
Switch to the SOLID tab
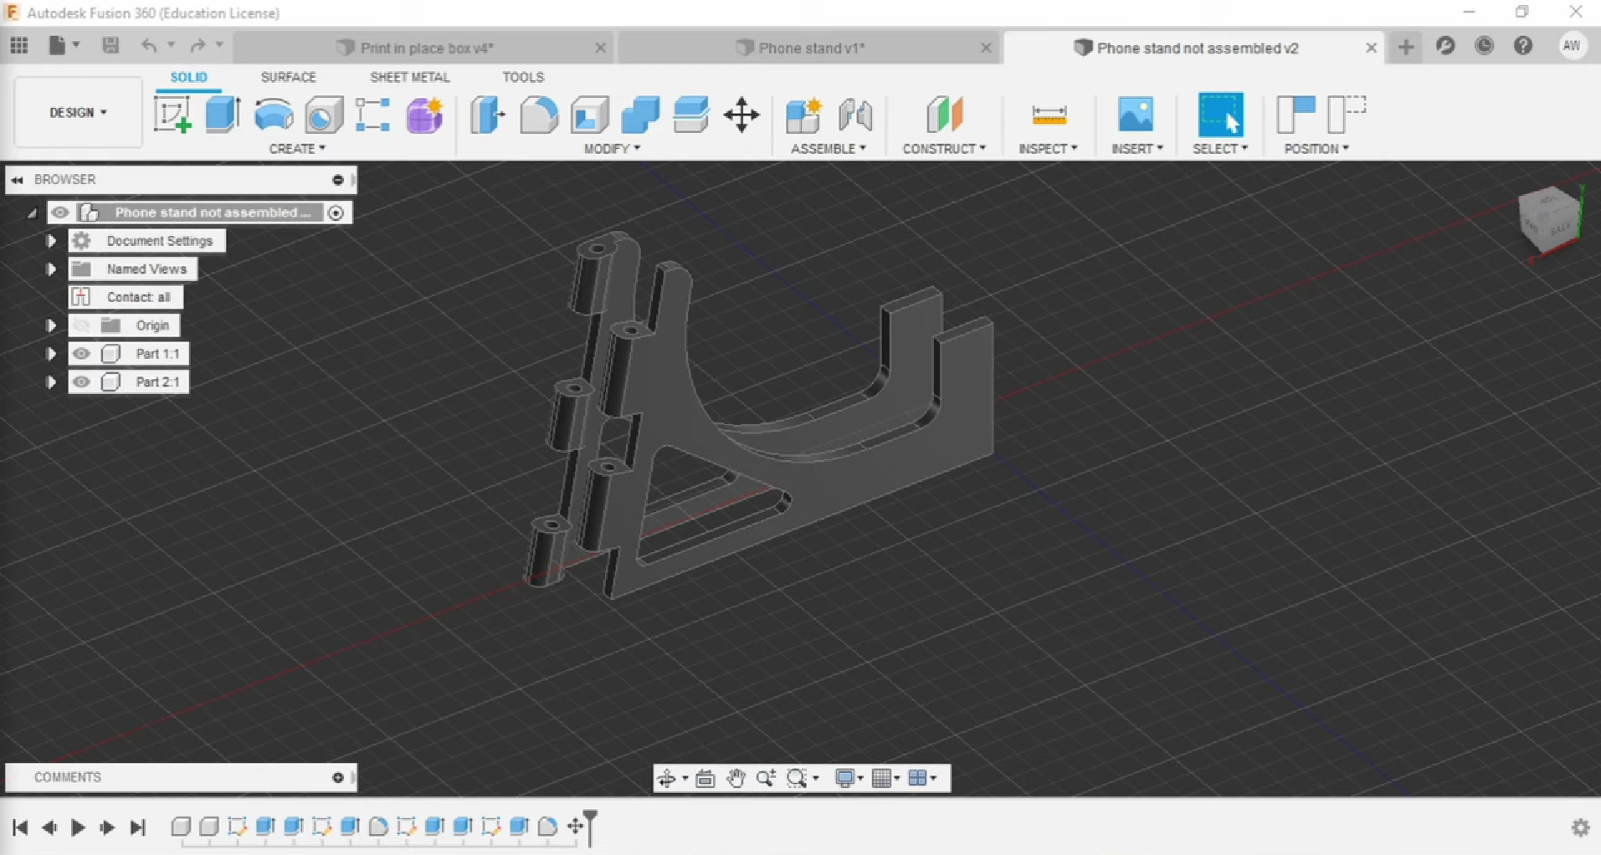(x=188, y=77)
